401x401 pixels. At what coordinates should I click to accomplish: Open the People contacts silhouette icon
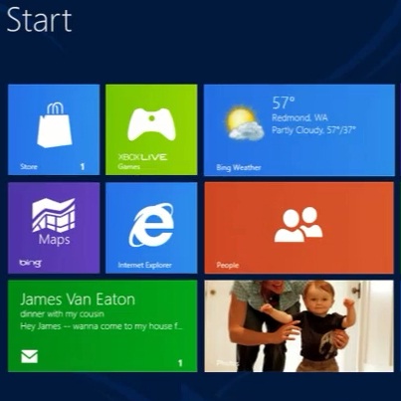pos(299,224)
